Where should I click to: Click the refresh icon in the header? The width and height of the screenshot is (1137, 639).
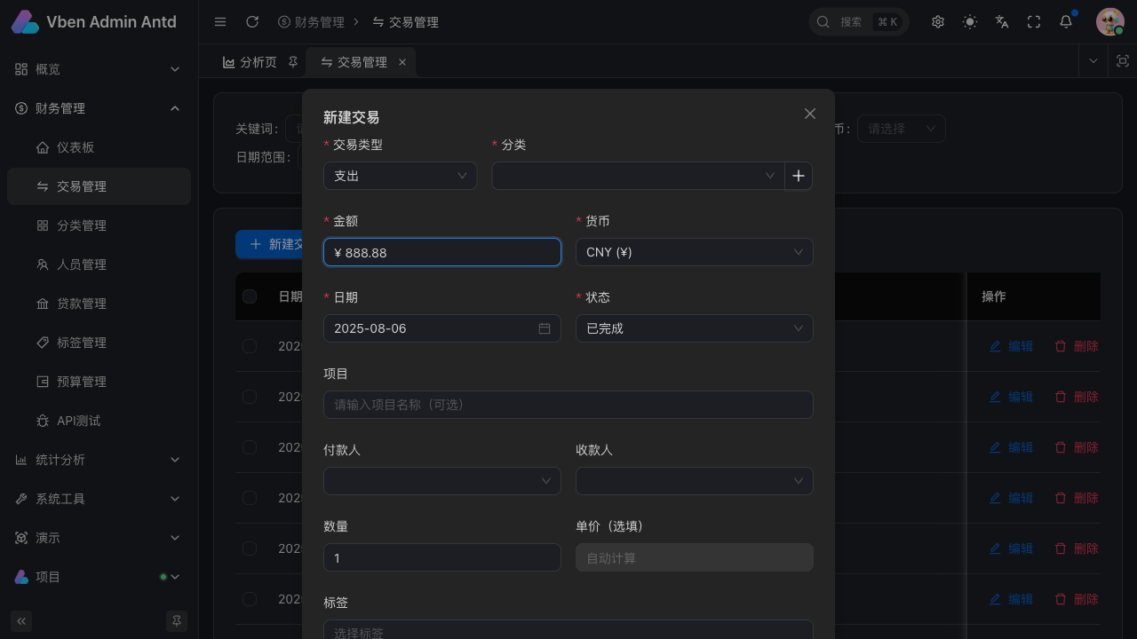[x=252, y=22]
